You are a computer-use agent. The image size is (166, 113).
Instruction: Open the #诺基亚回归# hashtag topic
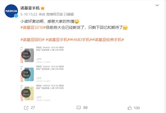coord(32,40)
